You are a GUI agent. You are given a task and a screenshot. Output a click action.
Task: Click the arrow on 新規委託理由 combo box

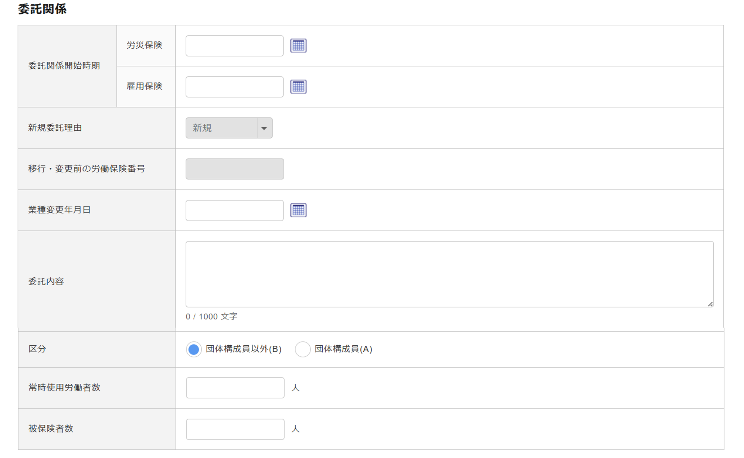click(x=264, y=128)
